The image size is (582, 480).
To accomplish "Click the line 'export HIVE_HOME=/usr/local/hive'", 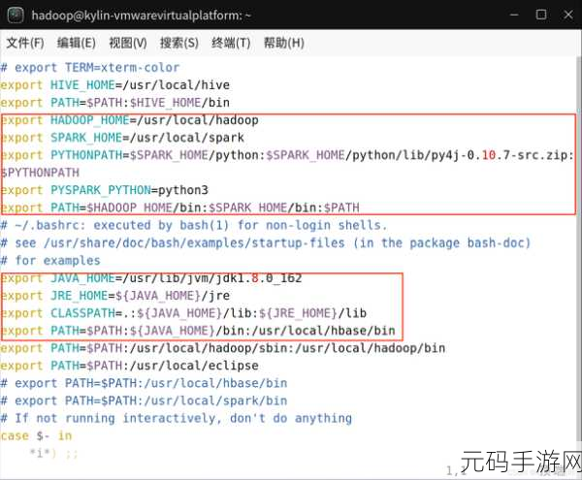I will [x=114, y=85].
